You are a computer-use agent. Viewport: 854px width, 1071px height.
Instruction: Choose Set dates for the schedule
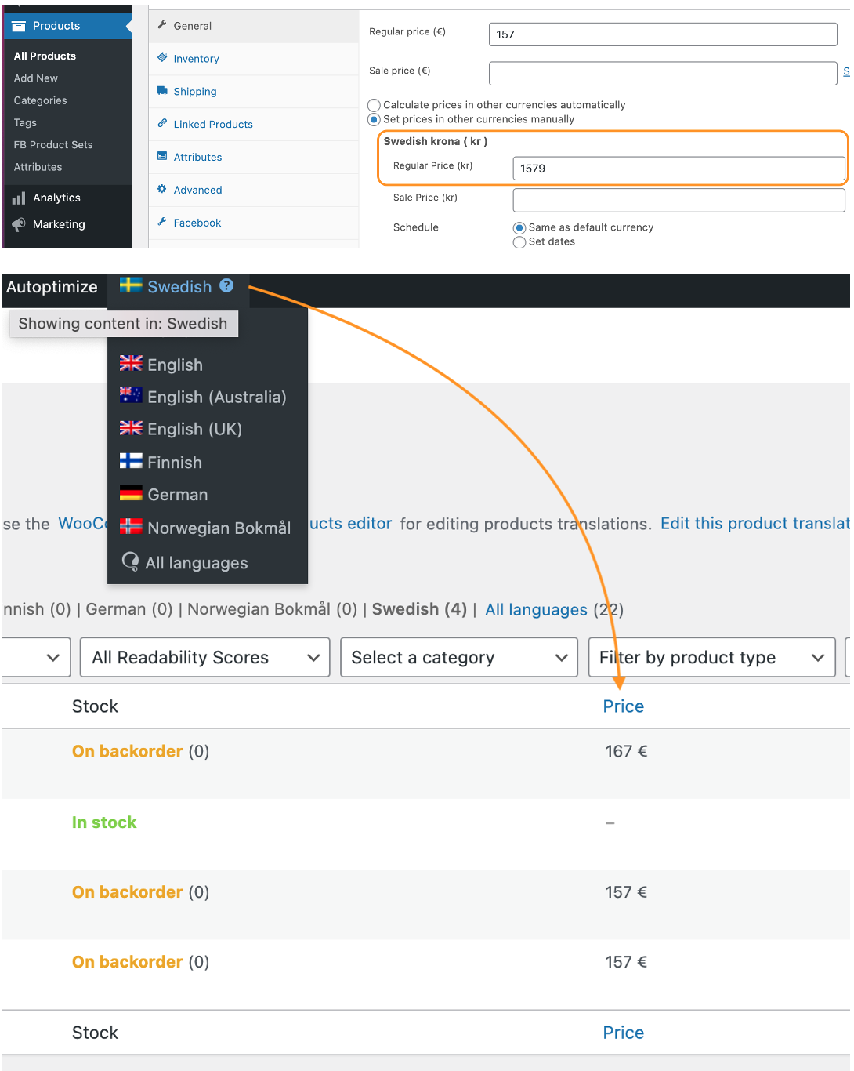click(x=519, y=242)
